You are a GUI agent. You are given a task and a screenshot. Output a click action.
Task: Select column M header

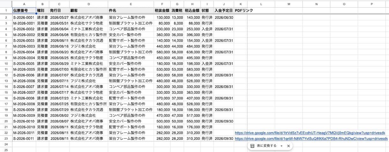click(289, 4)
